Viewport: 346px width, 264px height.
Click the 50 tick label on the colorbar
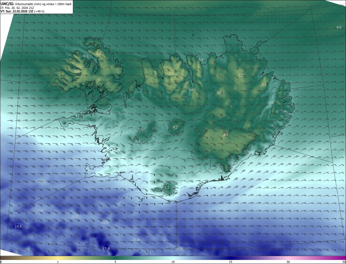[x=344, y=262]
